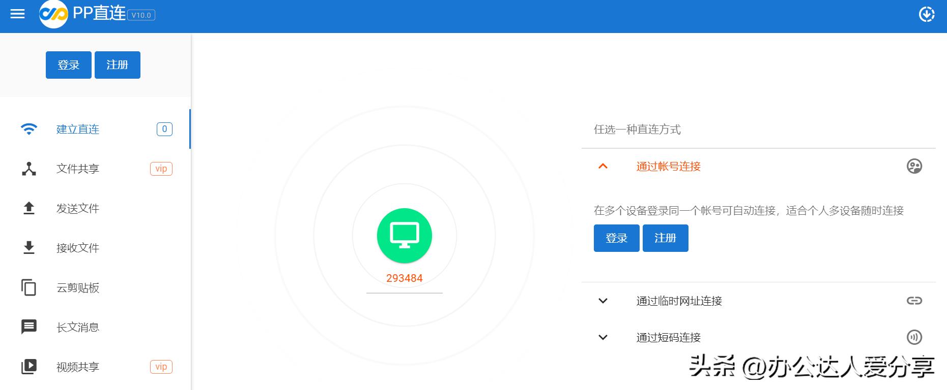Click the device code 293484
The height and width of the screenshot is (390, 947).
405,278
